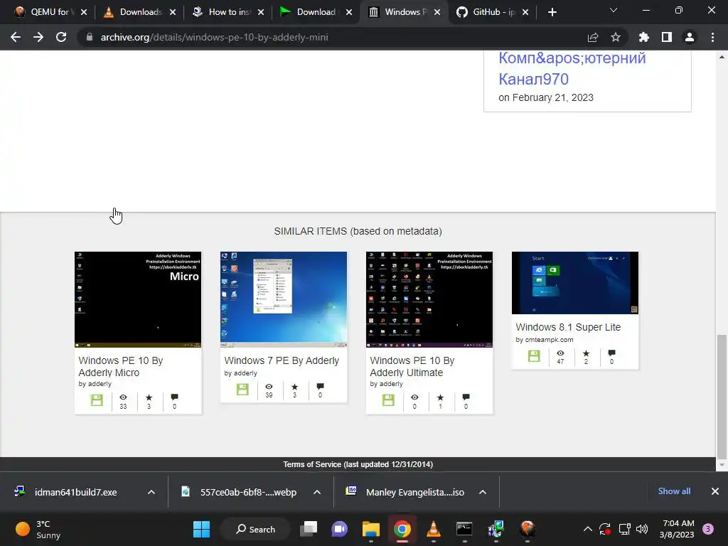
Task: Expand options for the webp download
Action: 317,492
